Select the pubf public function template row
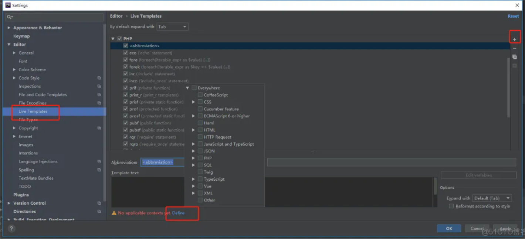This screenshot has height=239, width=525. (x=150, y=123)
